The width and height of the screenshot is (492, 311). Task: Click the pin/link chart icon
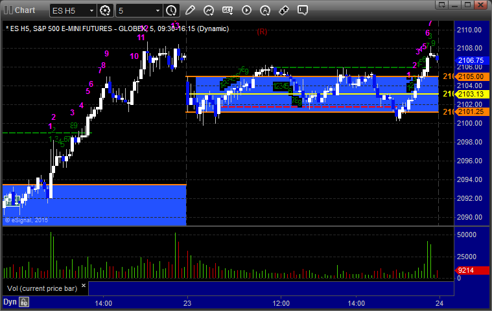point(284,10)
